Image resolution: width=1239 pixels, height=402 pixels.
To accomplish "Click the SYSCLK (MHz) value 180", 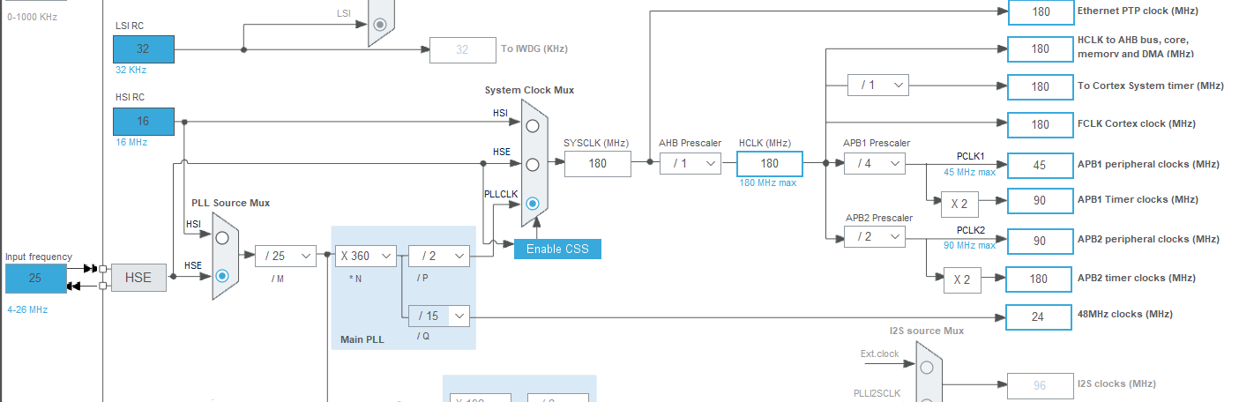I will [598, 163].
